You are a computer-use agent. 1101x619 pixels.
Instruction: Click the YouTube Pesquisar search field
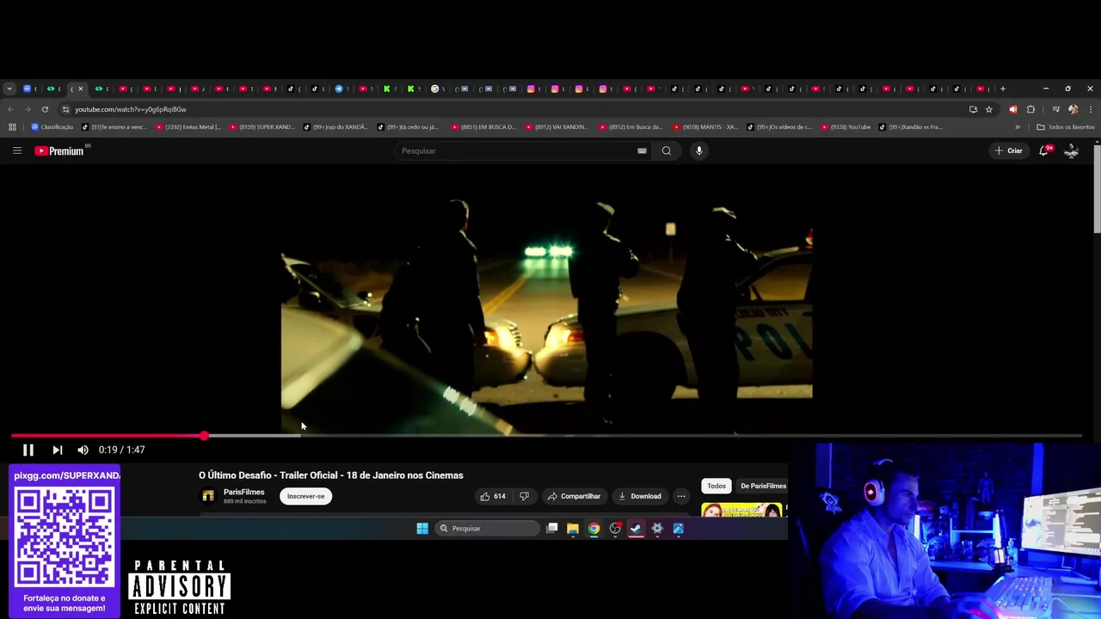coord(514,150)
